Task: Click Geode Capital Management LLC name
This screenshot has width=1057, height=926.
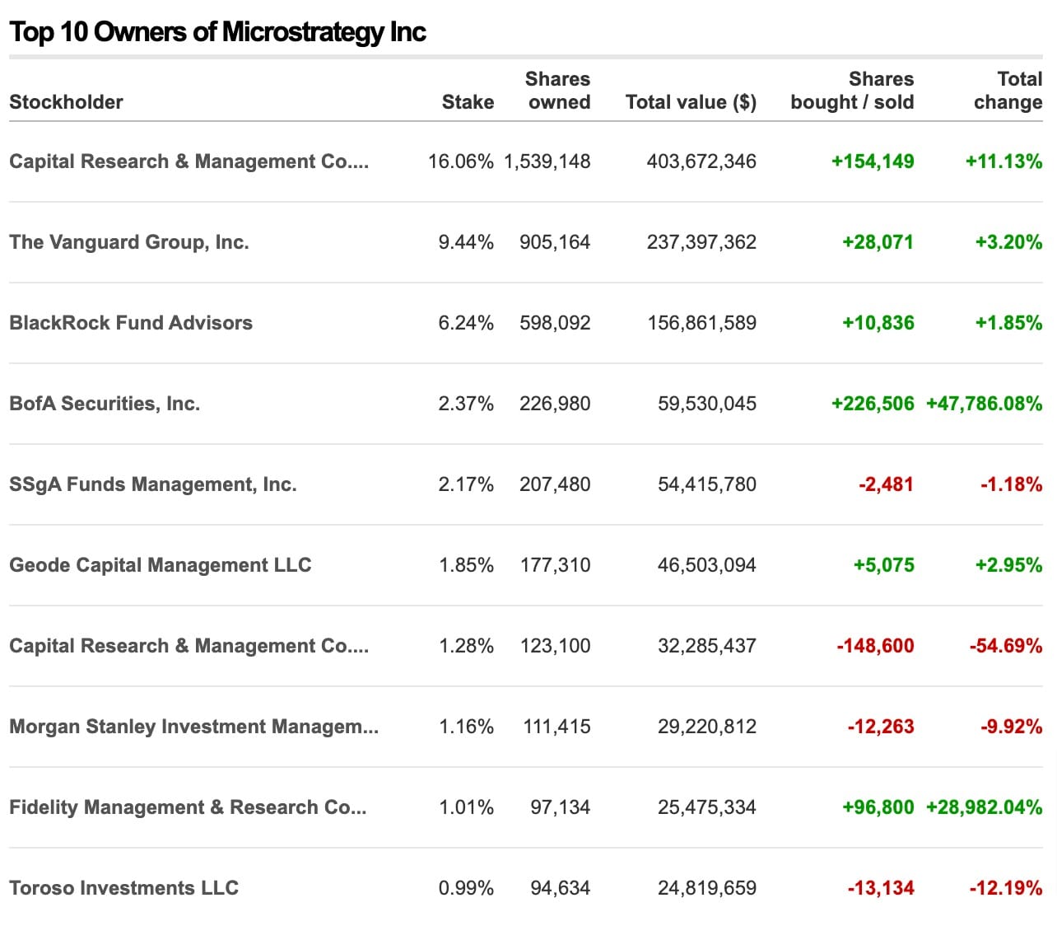Action: 161,565
